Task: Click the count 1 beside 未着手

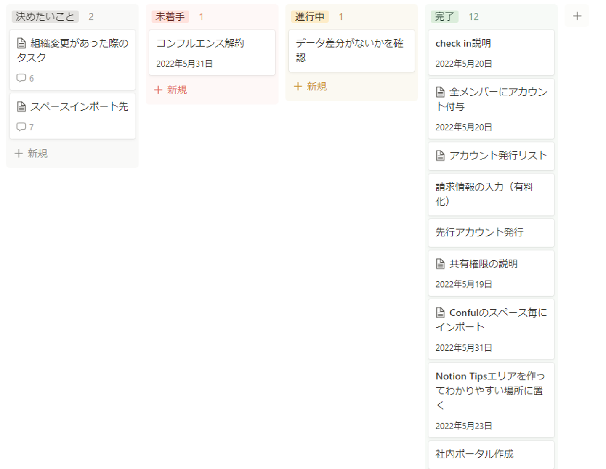Action: pos(201,17)
